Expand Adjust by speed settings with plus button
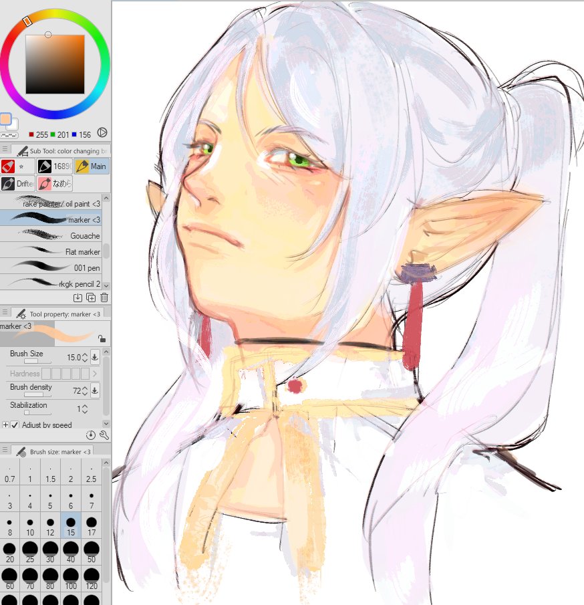The height and width of the screenshot is (605, 584). [x=6, y=424]
